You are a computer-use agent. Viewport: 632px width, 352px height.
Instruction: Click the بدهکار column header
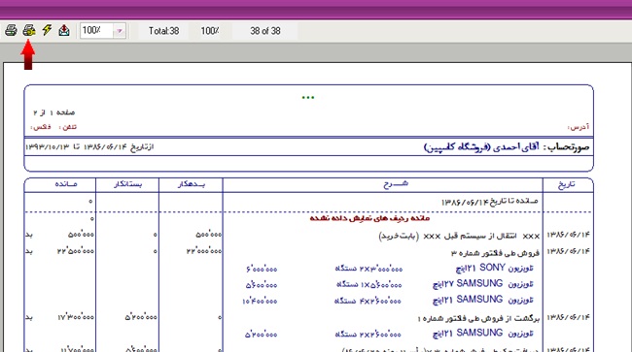(192, 184)
